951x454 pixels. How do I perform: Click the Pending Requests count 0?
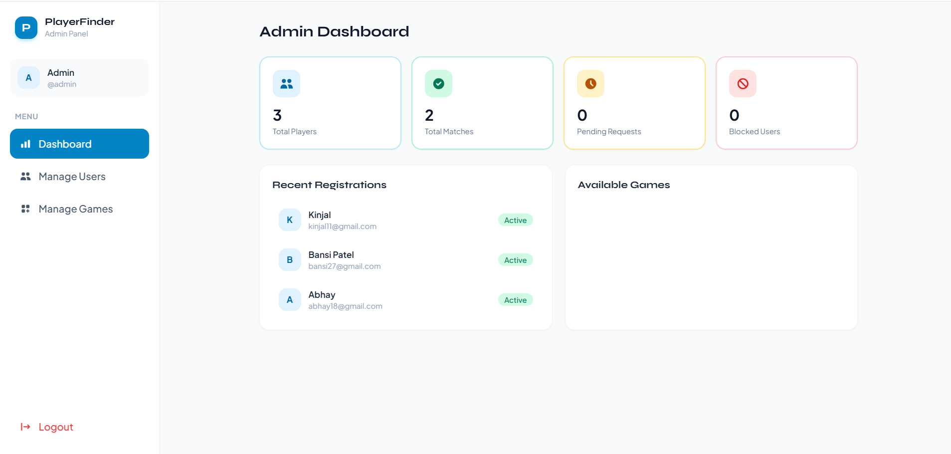pos(582,115)
